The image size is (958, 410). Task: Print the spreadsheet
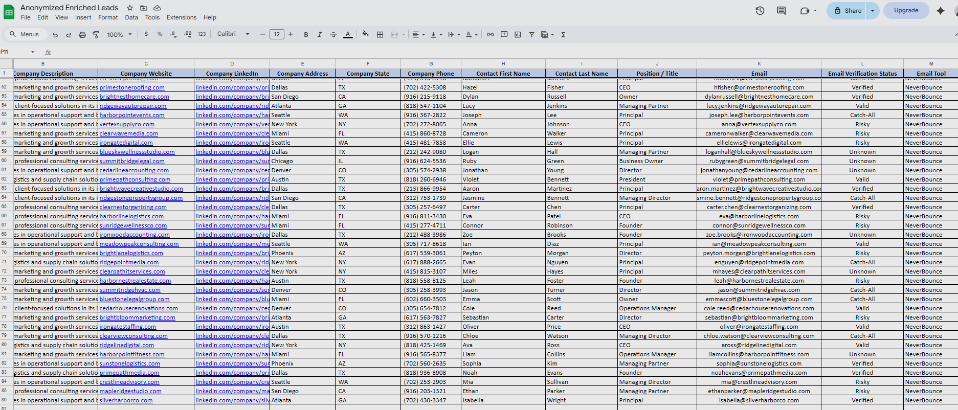coord(82,35)
